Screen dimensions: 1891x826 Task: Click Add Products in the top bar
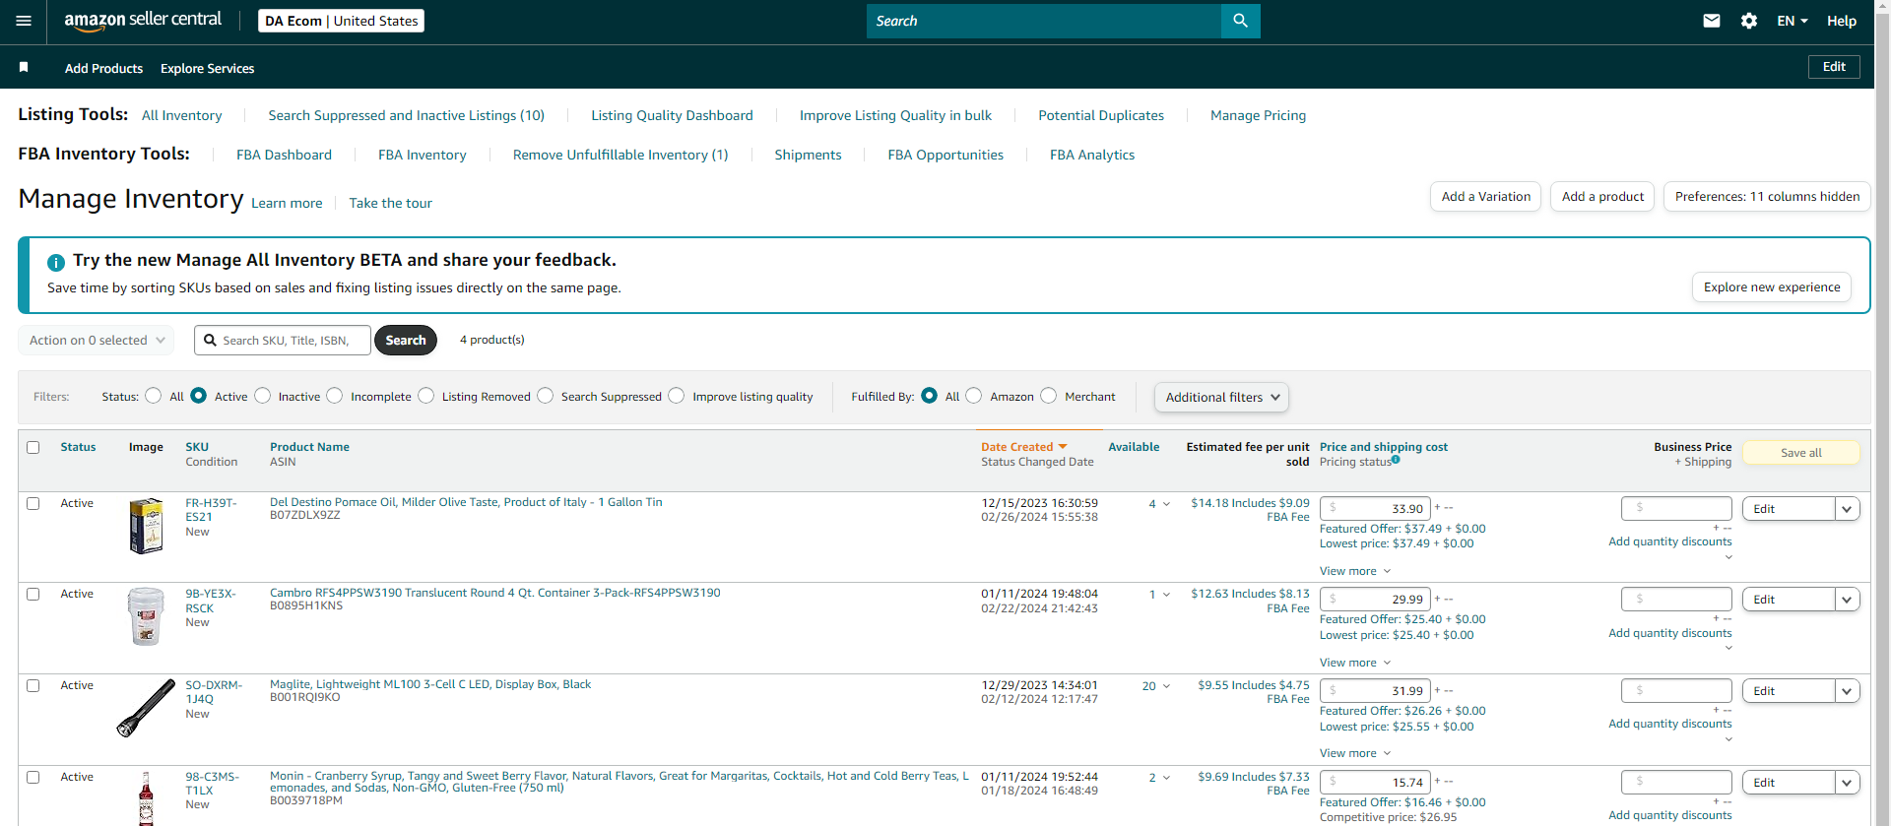(x=103, y=68)
